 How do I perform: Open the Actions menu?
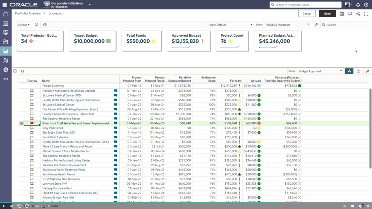click(x=23, y=25)
